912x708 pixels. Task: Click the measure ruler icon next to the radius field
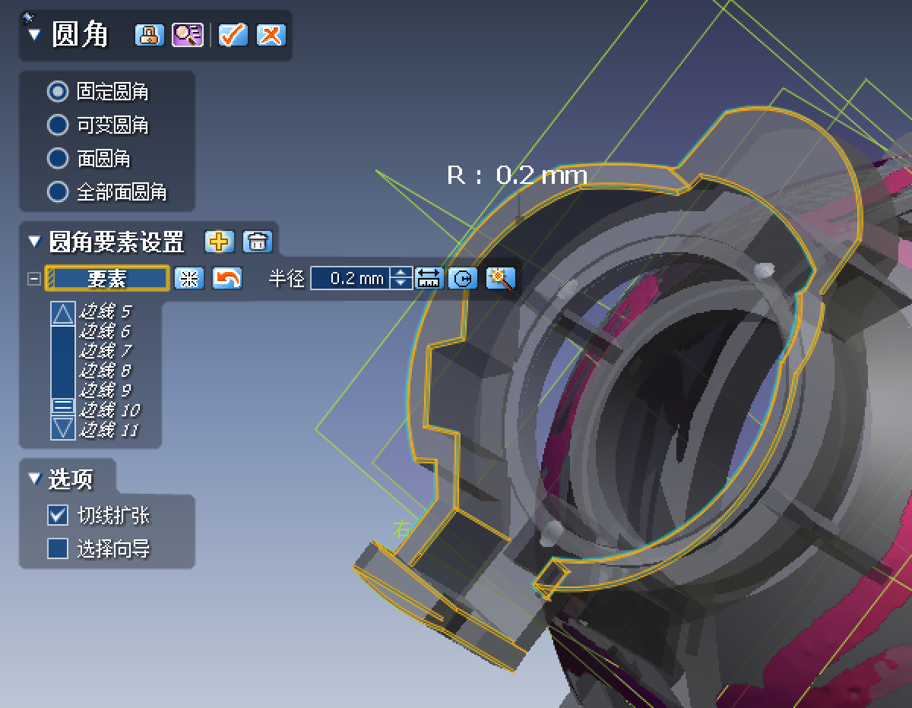[x=429, y=279]
